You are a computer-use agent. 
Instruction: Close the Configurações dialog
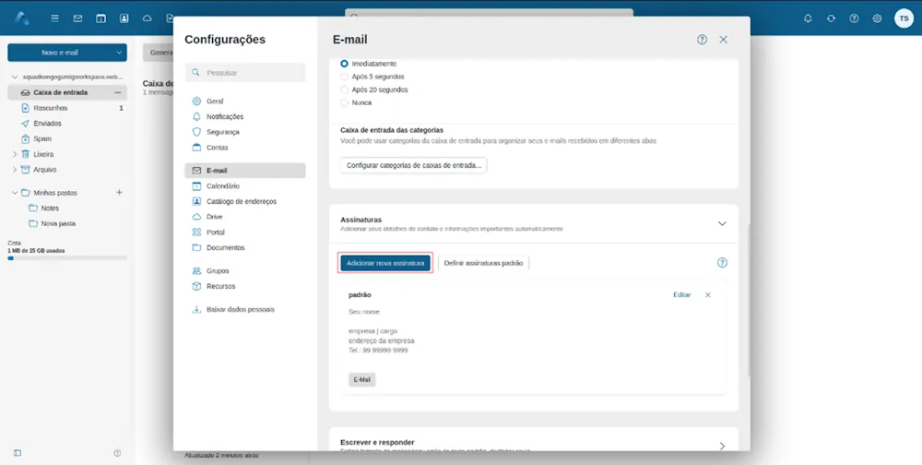[723, 40]
